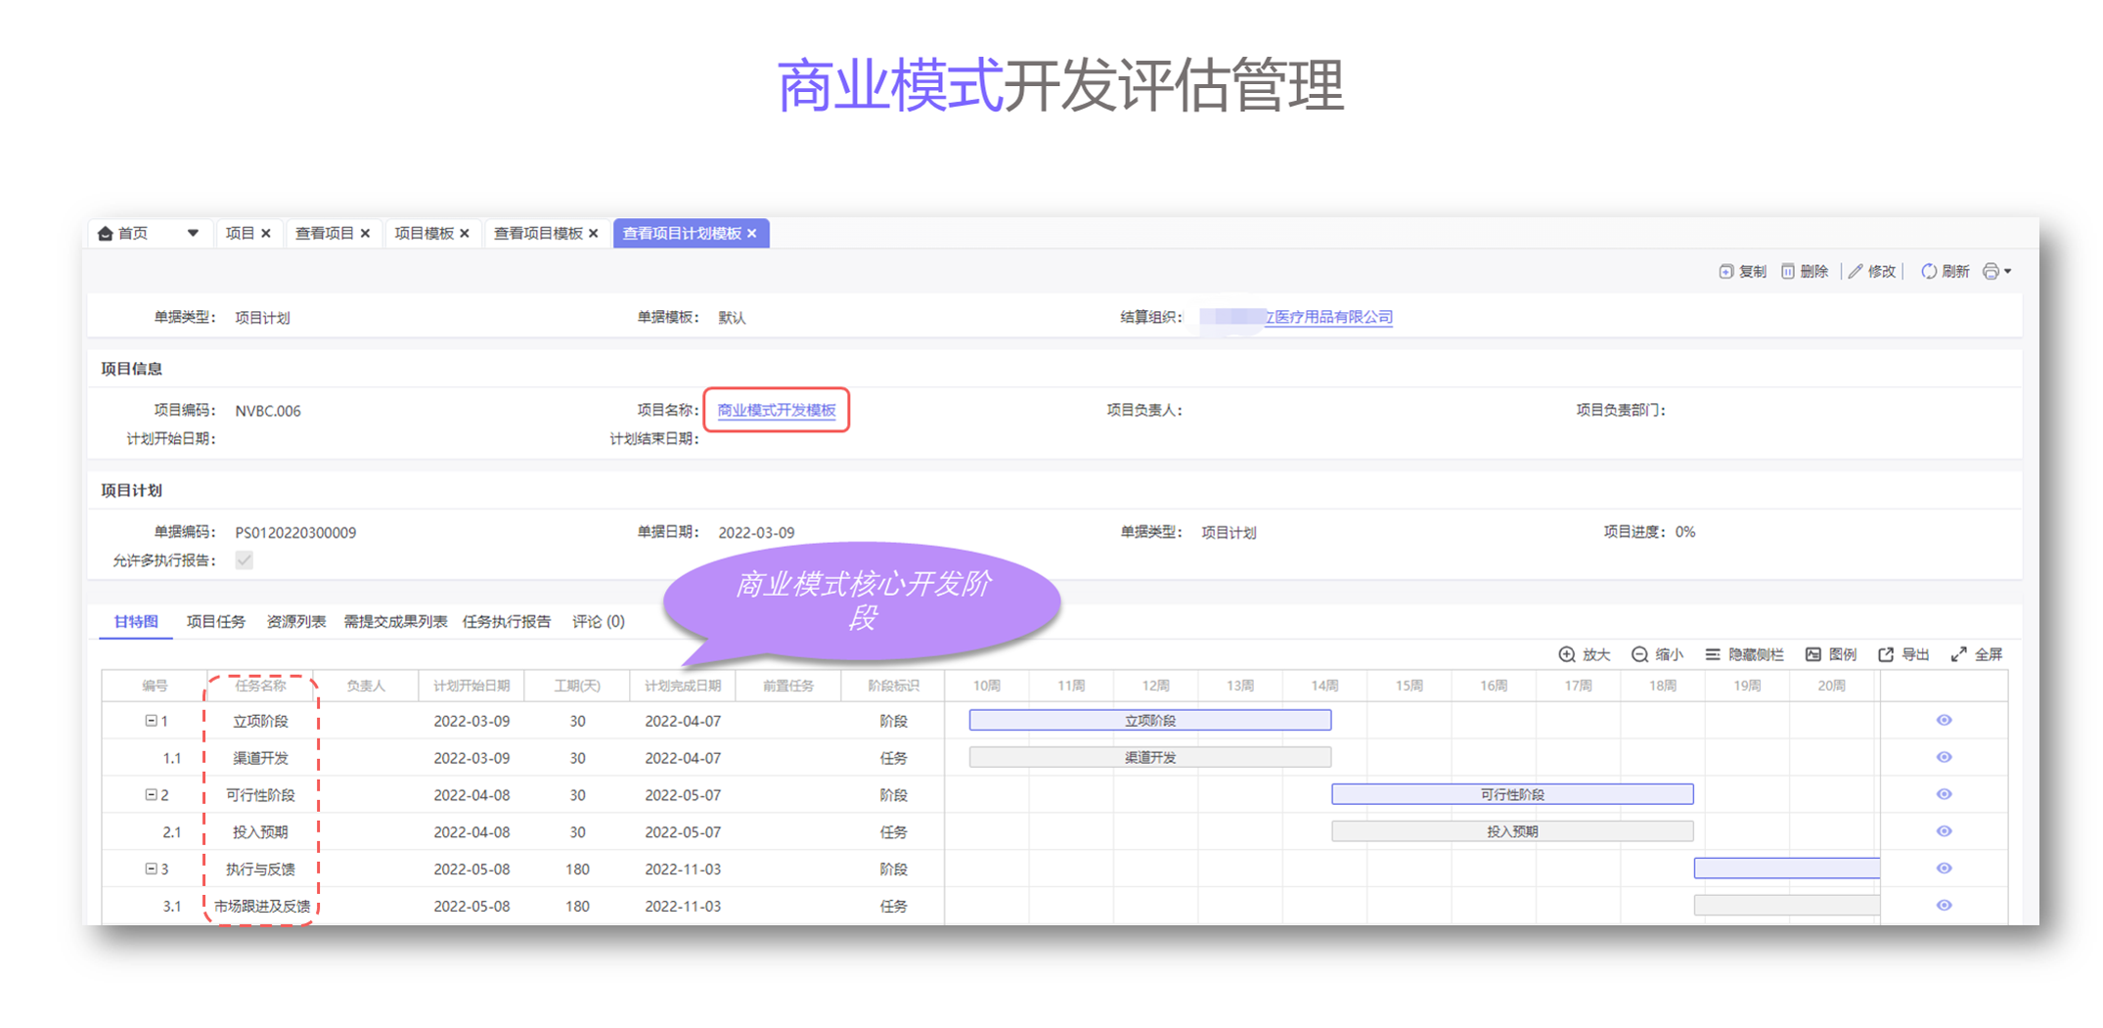Collapse the 可行性阶段 tree row 2
This screenshot has height=1028, width=2103.
[x=151, y=795]
